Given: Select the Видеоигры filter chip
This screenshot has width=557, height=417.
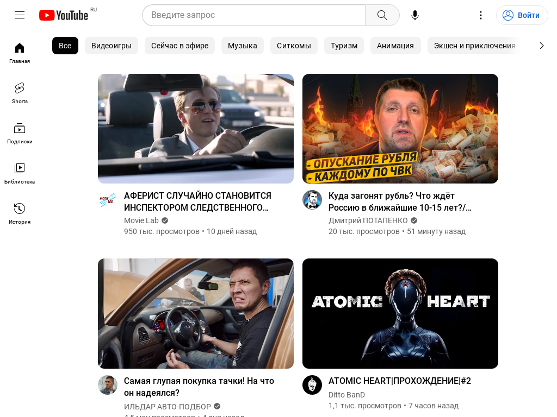Looking at the screenshot, I should (111, 46).
